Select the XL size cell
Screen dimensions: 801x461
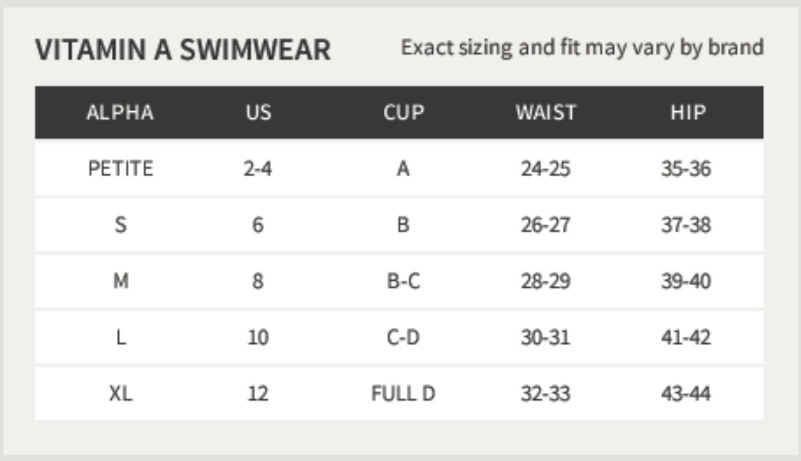[120, 394]
